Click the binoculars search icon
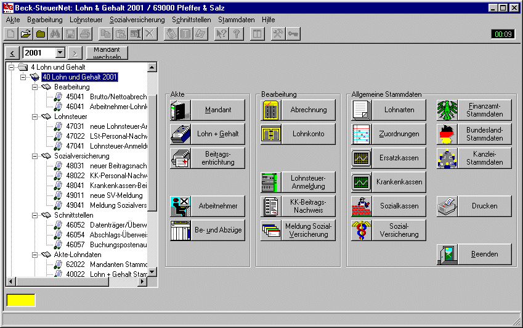523x328 pixels. (55, 34)
